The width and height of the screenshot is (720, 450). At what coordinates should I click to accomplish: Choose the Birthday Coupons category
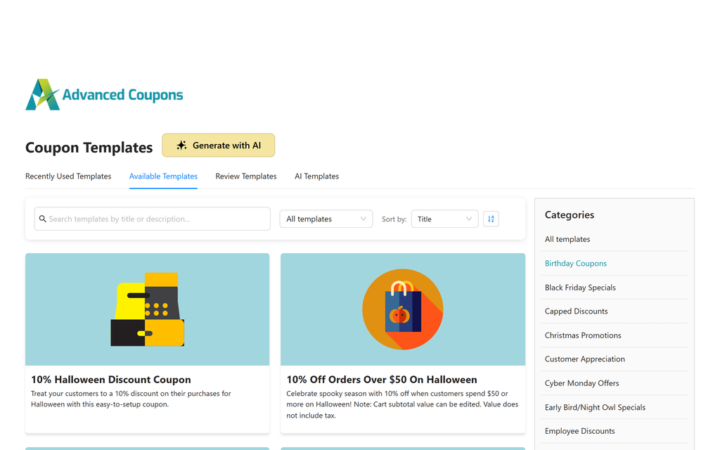[576, 264]
